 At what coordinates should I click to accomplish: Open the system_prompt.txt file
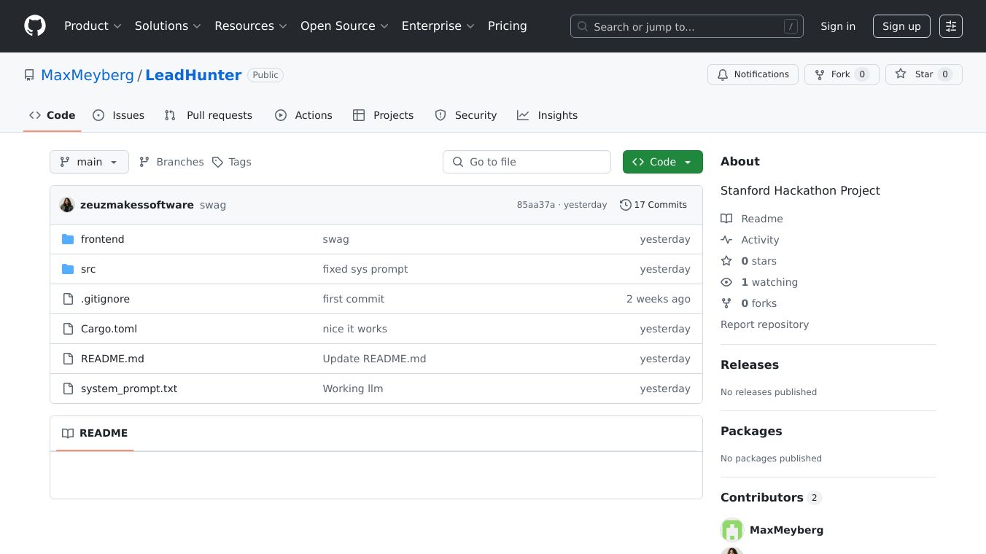point(129,389)
